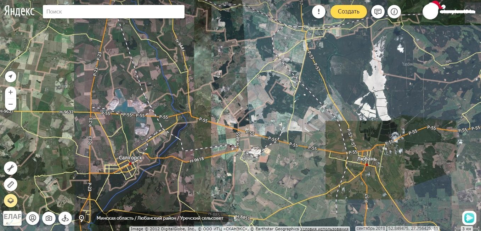Screen dimensions: 481x231
Task: Click the user avatar with Santa hat
Action: click(431, 11)
